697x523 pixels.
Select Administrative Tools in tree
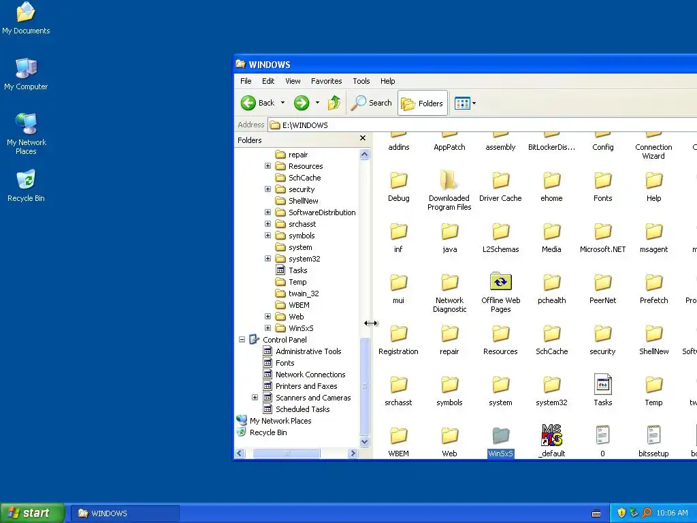pos(308,351)
